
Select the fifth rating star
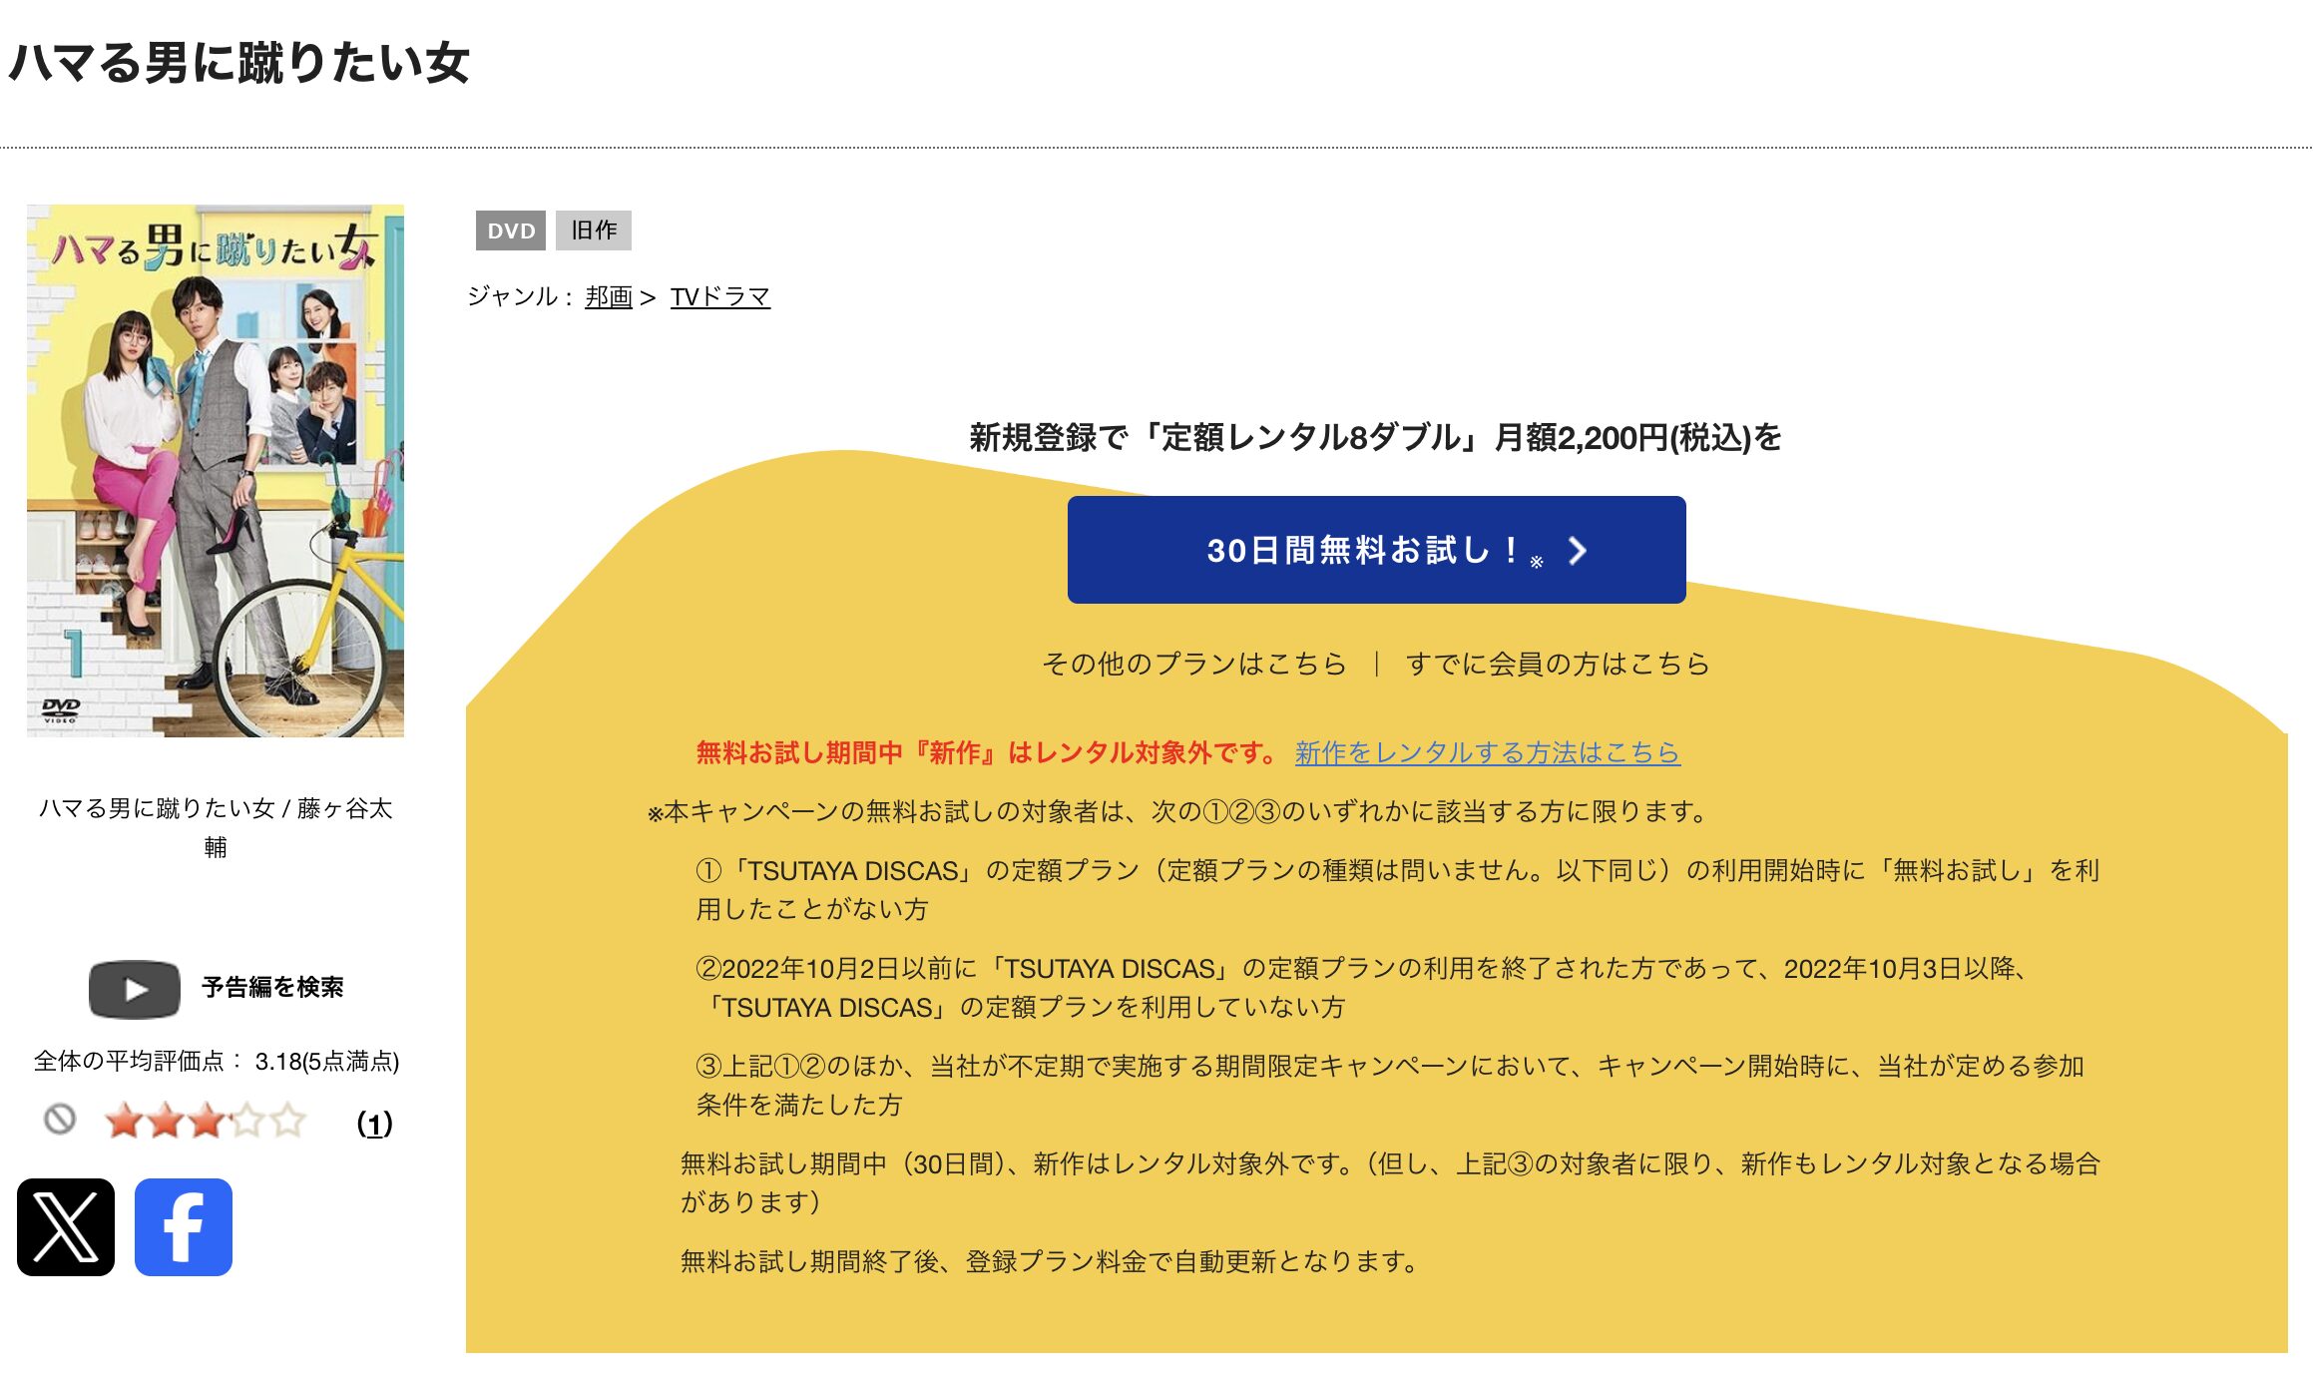pos(287,1121)
